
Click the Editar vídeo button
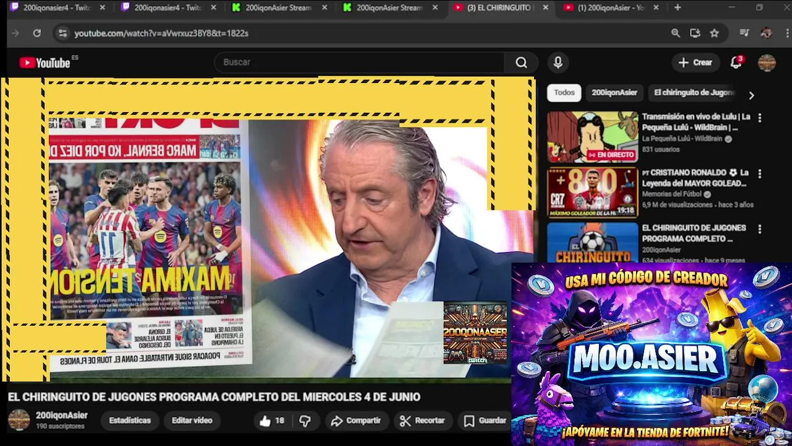coord(192,421)
